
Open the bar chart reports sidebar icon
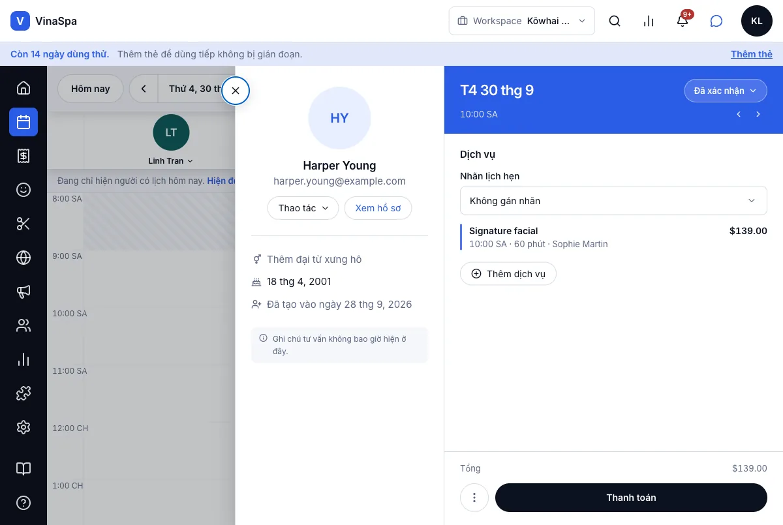23,359
